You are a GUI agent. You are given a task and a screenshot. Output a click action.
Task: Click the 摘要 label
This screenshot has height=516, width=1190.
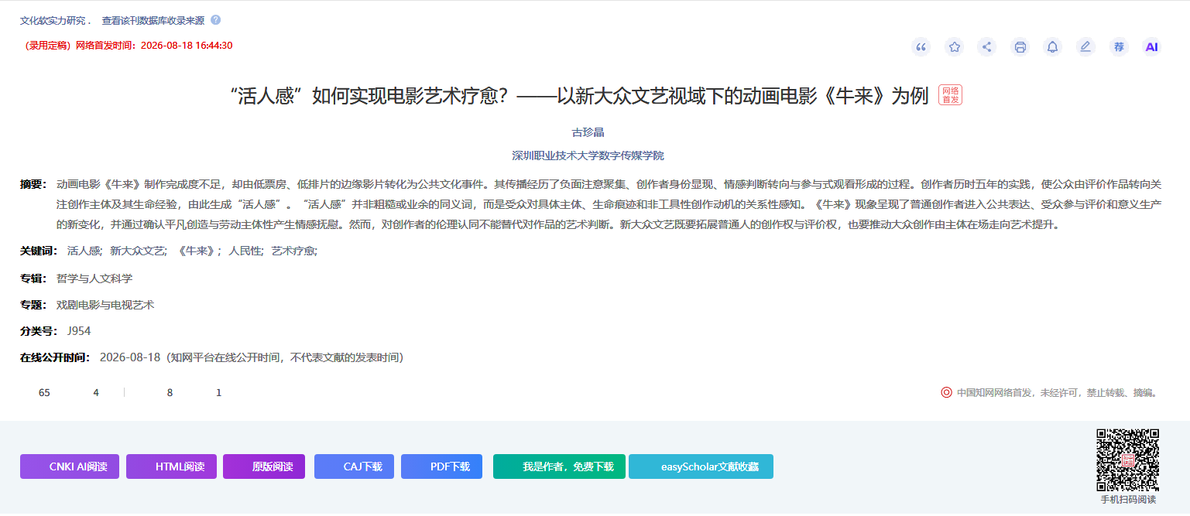(x=34, y=184)
